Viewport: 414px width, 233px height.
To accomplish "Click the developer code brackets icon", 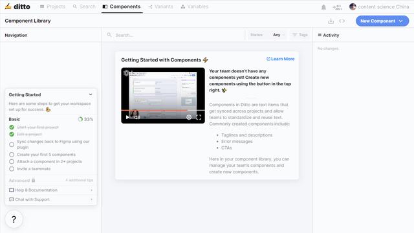I will click(x=342, y=21).
